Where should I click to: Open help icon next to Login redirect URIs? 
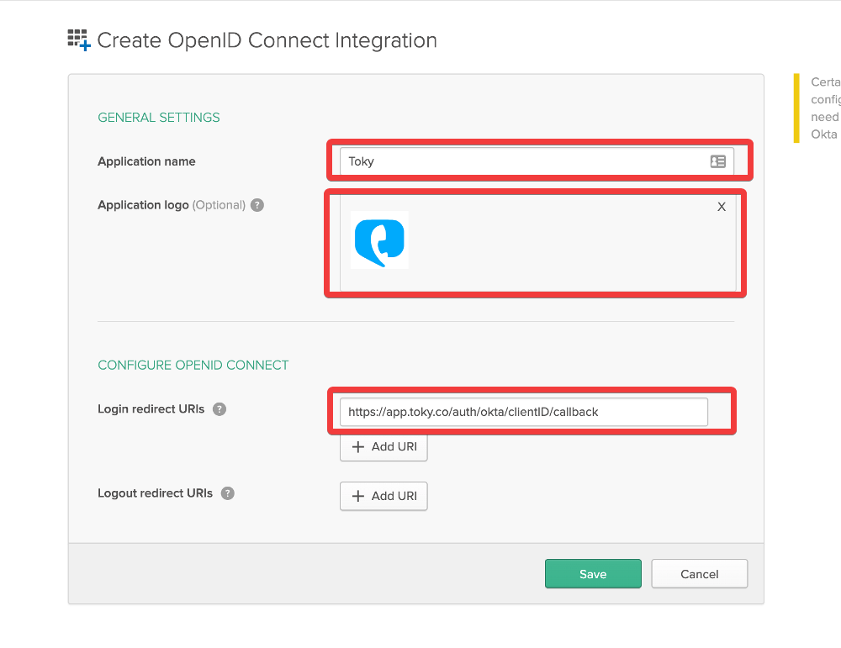tap(220, 409)
